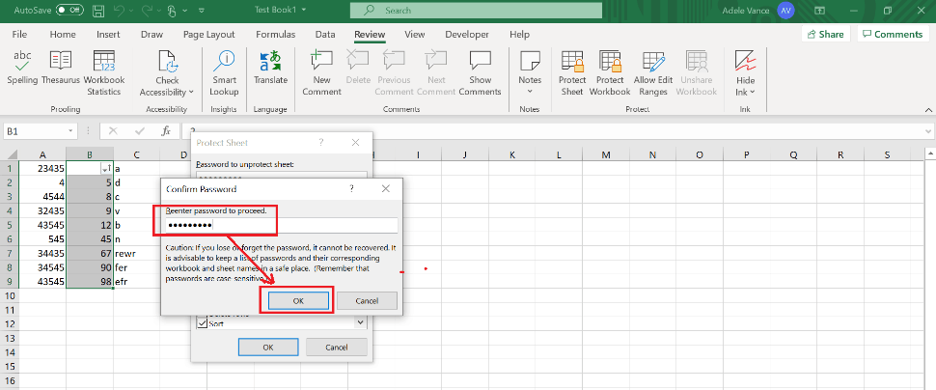This screenshot has height=390, width=936.
Task: Click the Share button
Action: pos(826,34)
